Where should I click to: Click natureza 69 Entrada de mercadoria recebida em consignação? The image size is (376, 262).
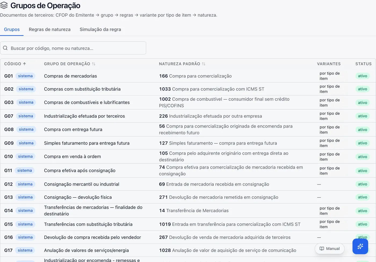(x=214, y=184)
